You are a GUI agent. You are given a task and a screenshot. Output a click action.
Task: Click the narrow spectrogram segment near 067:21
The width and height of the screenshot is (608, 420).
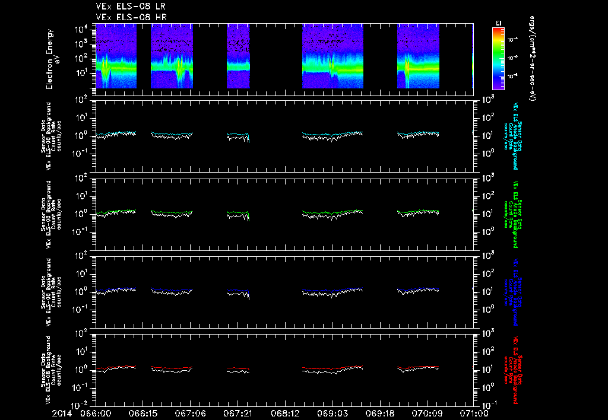(x=238, y=56)
